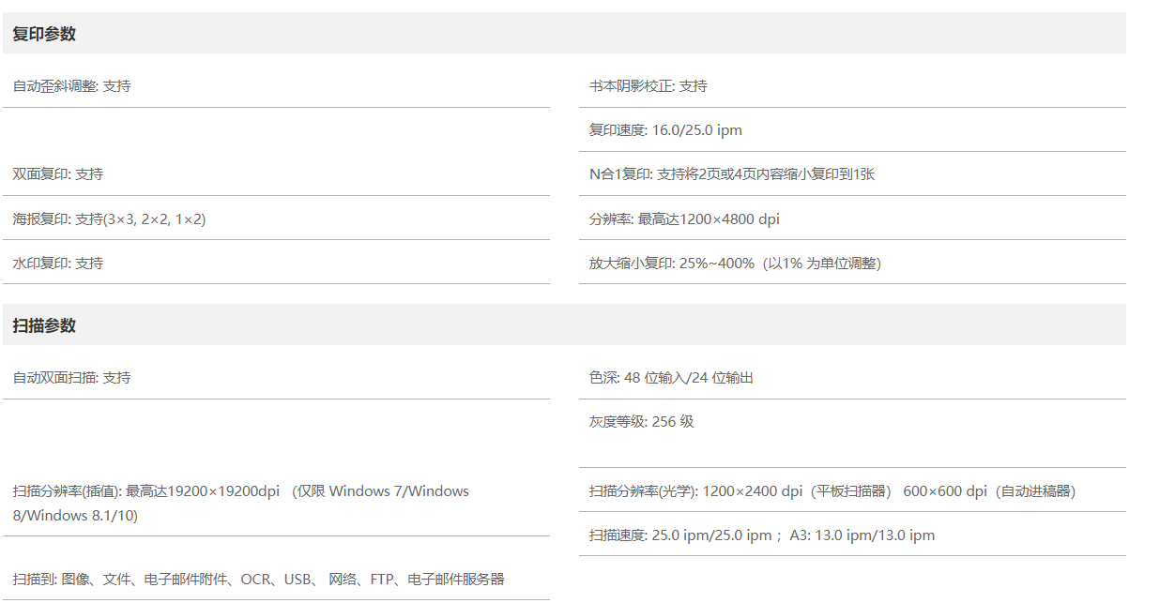Select the 自动双面扫描 spec row
The height and width of the screenshot is (603, 1175).
tap(72, 378)
